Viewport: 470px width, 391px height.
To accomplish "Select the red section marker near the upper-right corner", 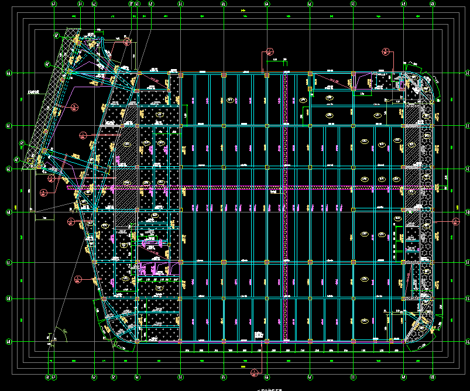I will [386, 52].
